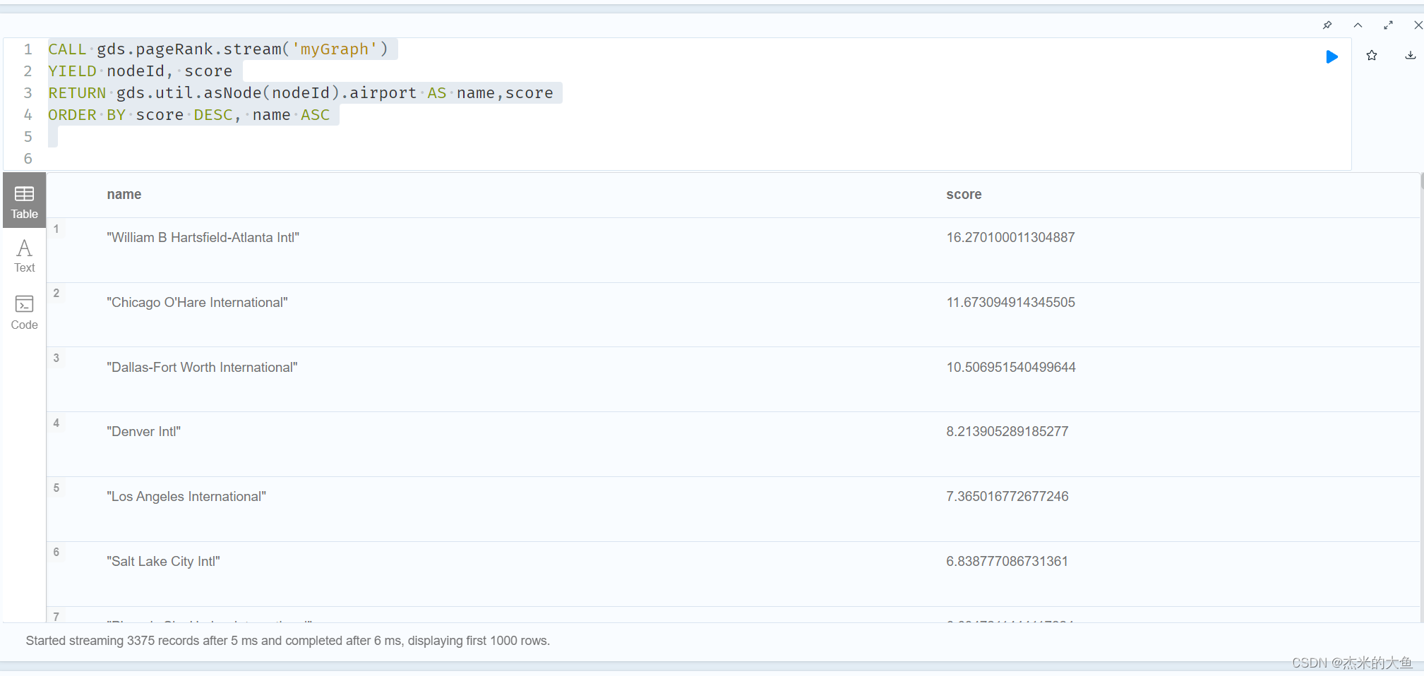Open Code view of results
The height and width of the screenshot is (676, 1424).
point(23,313)
